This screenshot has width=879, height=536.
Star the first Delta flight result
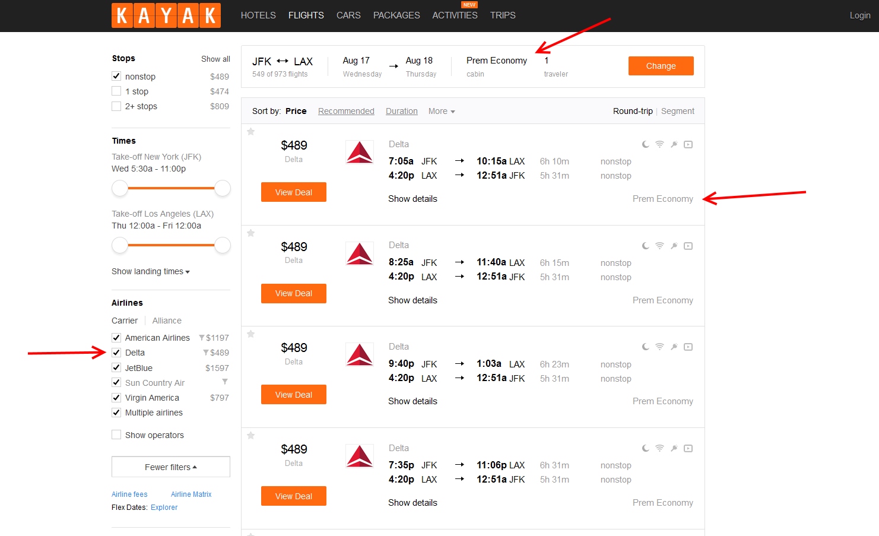coord(251,132)
